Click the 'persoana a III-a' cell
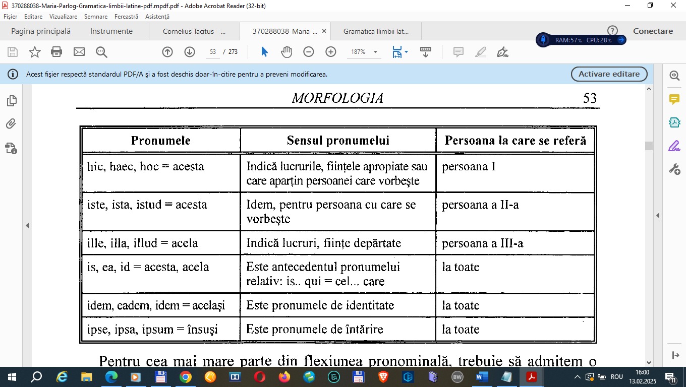The height and width of the screenshot is (387, 686). coord(515,243)
